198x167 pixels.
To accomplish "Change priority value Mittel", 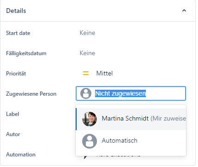I will tap(104, 73).
